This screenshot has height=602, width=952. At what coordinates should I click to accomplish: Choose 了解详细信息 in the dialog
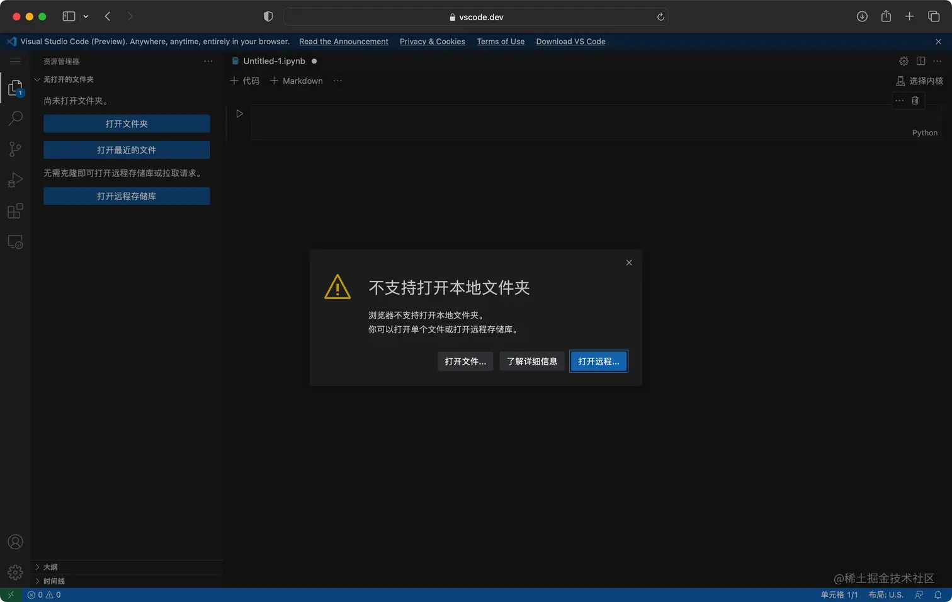click(532, 361)
